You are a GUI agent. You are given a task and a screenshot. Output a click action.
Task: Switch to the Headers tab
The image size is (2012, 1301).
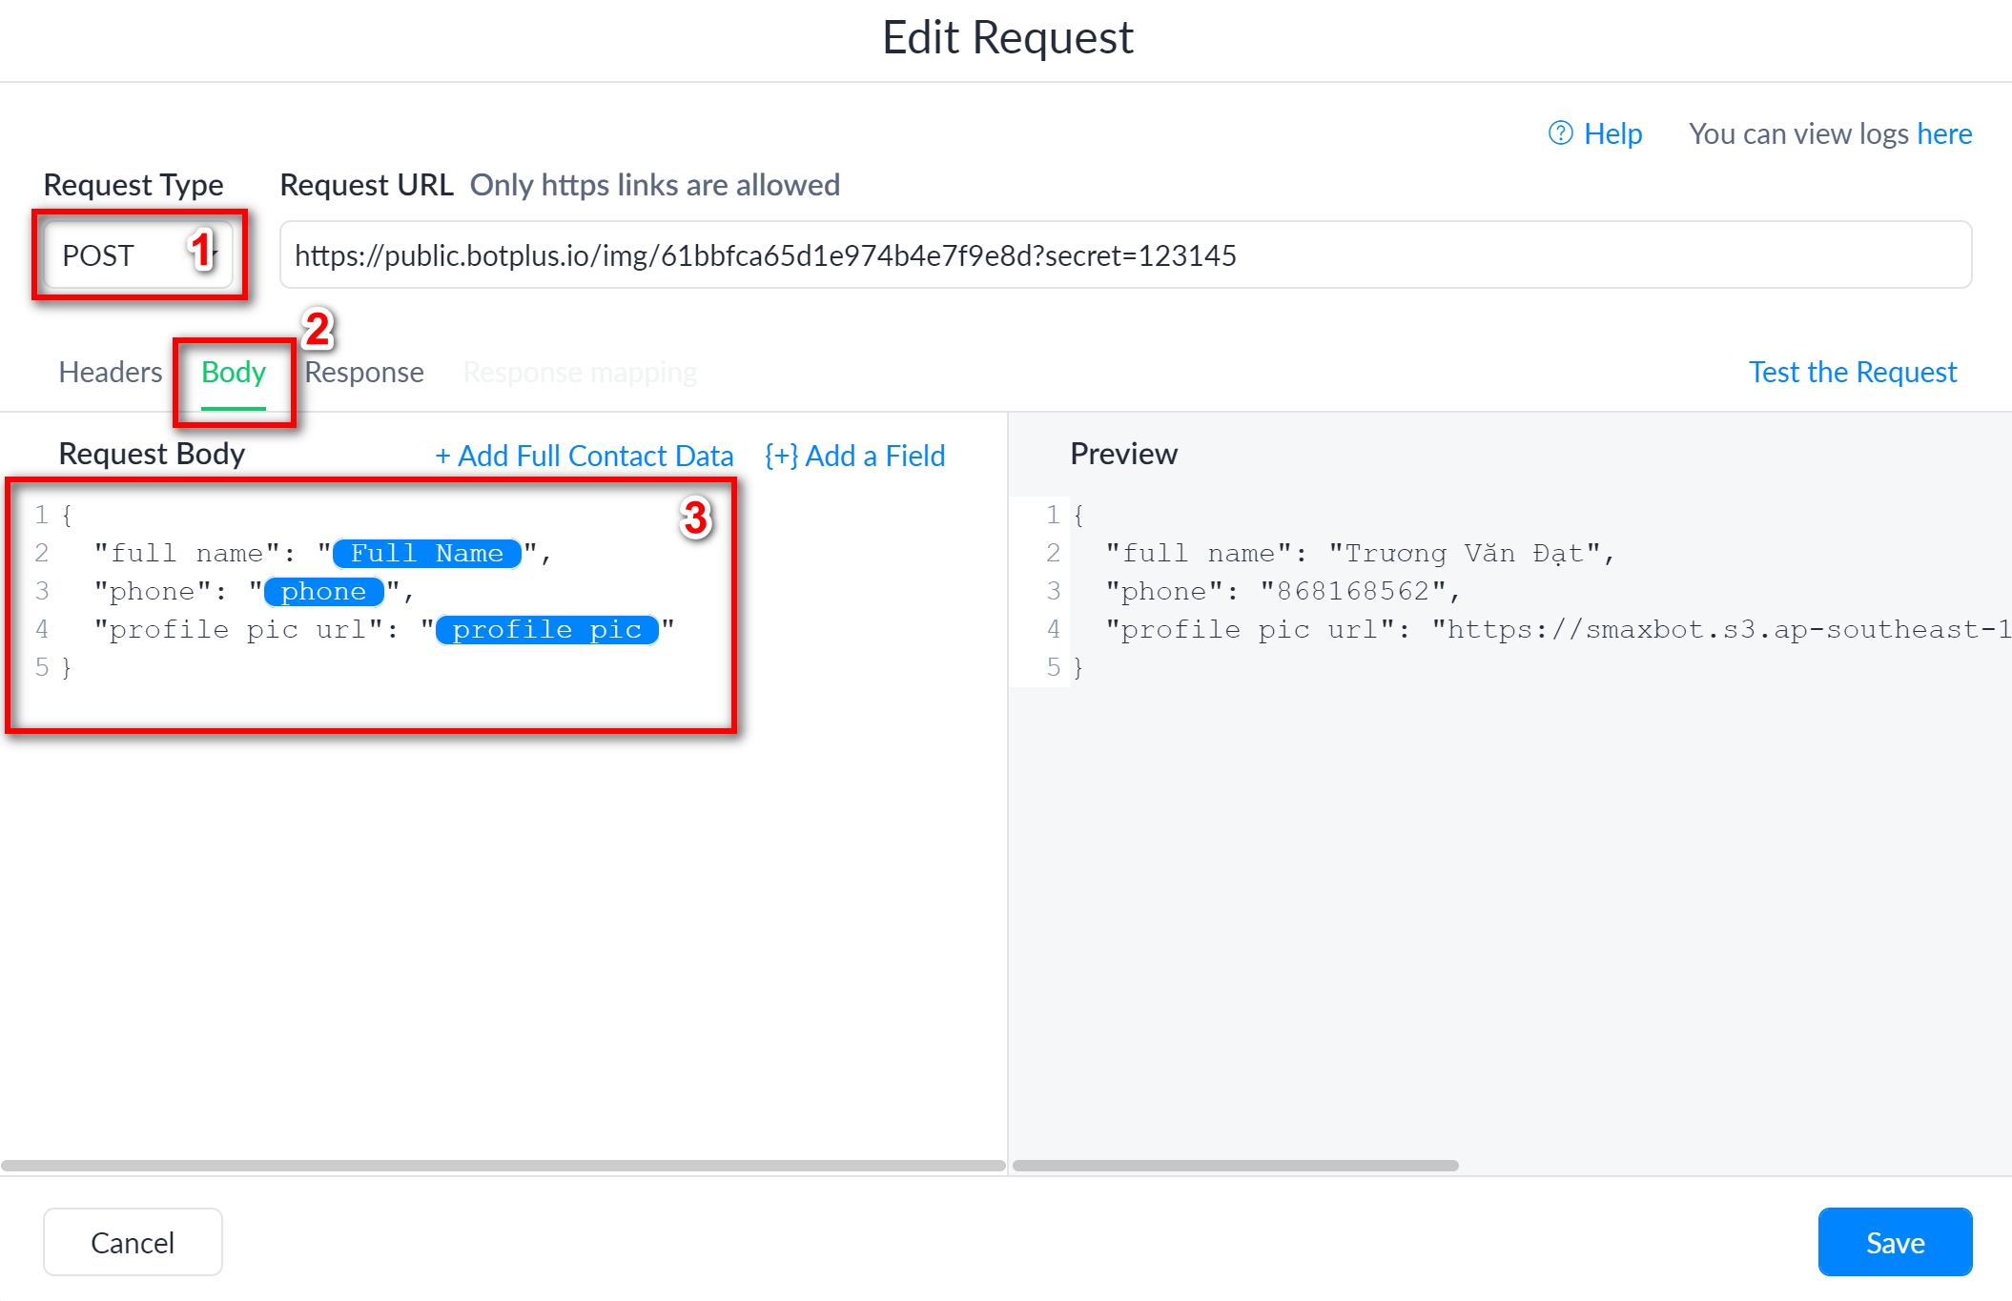tap(110, 372)
